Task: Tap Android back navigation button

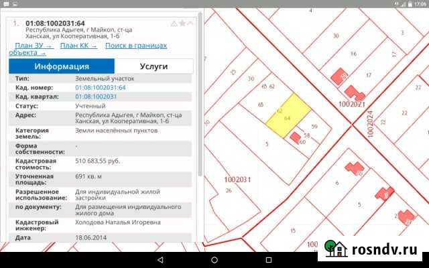Action: click(x=160, y=260)
